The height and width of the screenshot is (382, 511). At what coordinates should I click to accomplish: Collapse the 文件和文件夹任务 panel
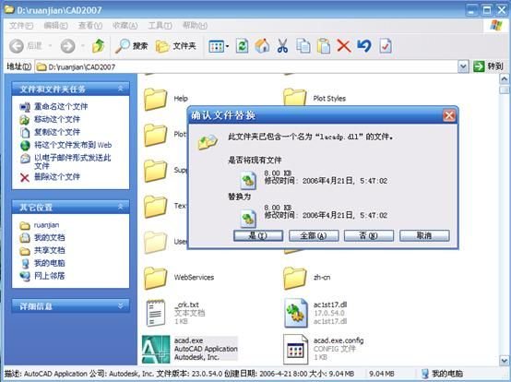point(120,89)
